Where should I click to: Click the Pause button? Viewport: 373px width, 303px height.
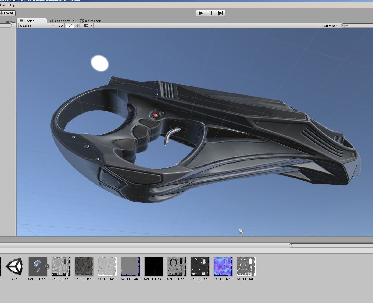click(x=211, y=13)
